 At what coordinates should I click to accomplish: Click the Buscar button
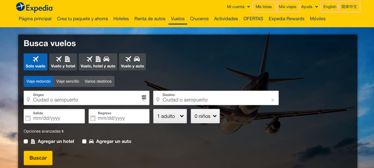tap(38, 158)
